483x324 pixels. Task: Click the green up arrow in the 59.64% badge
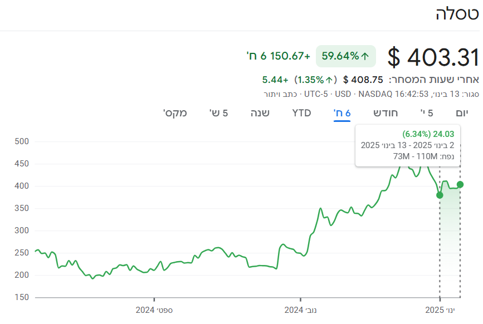click(x=365, y=56)
